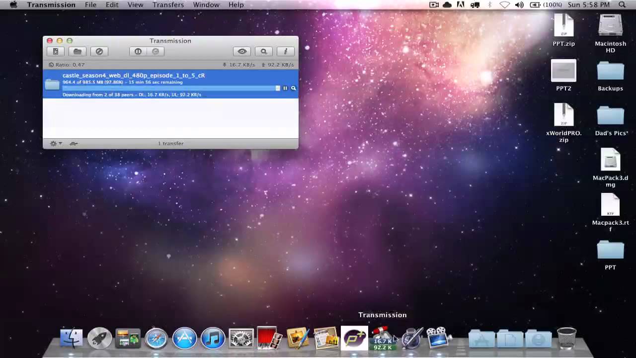Click the Transmission Dock icon with speed badge
The width and height of the screenshot is (636, 358).
383,338
